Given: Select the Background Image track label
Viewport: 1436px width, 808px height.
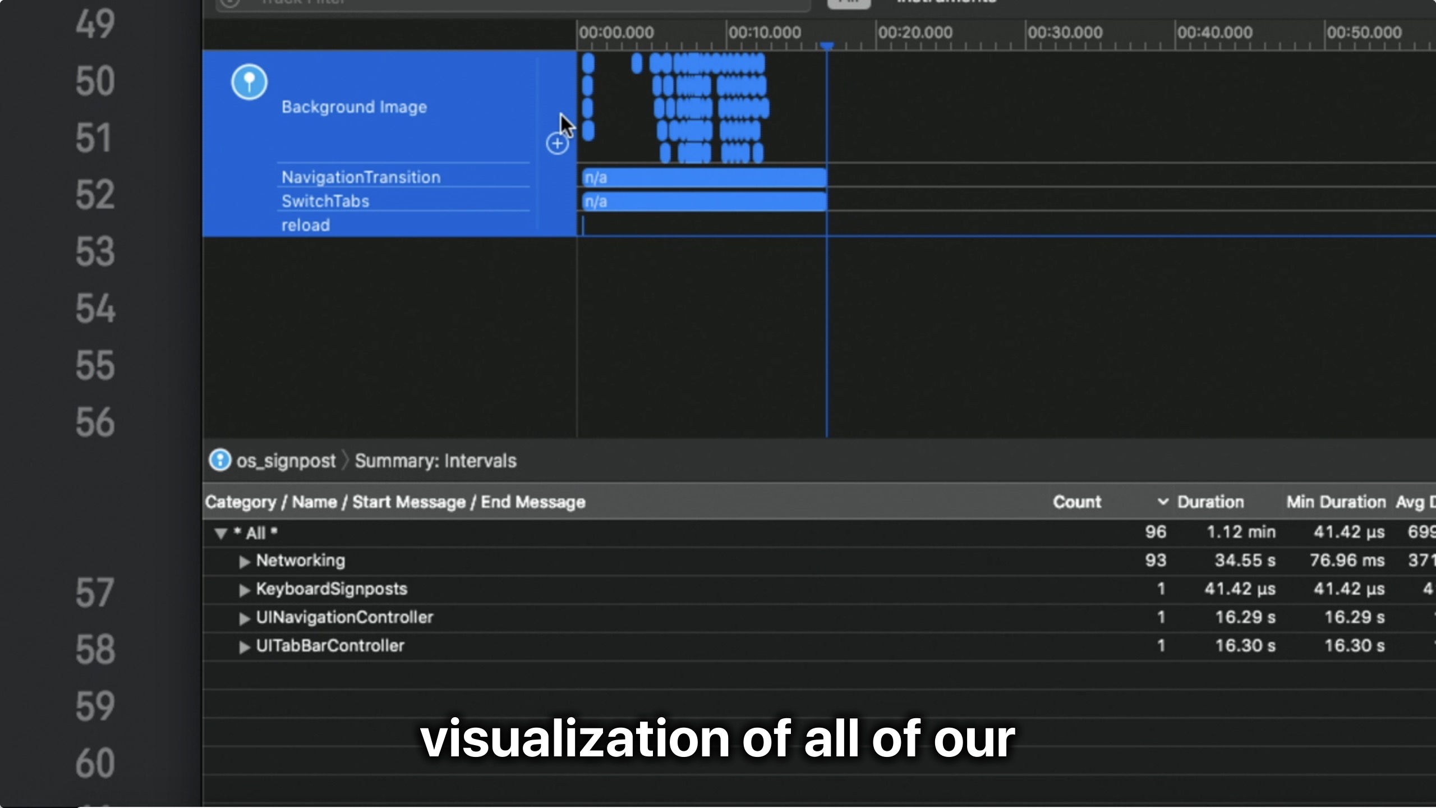Looking at the screenshot, I should (354, 107).
